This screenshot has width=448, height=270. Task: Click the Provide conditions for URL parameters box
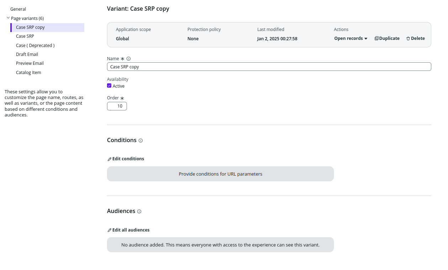220,174
